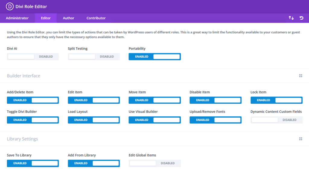Select the Contributor tab

(x=96, y=18)
